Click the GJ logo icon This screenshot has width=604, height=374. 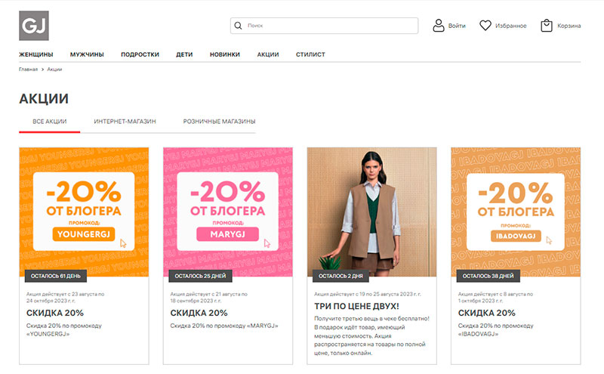coord(34,25)
